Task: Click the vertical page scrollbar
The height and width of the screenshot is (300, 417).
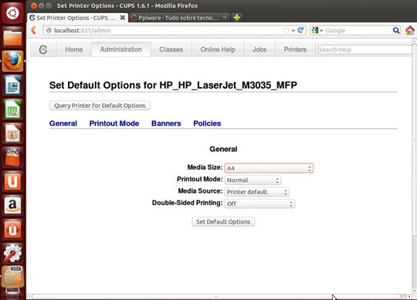Action: [x=415, y=140]
